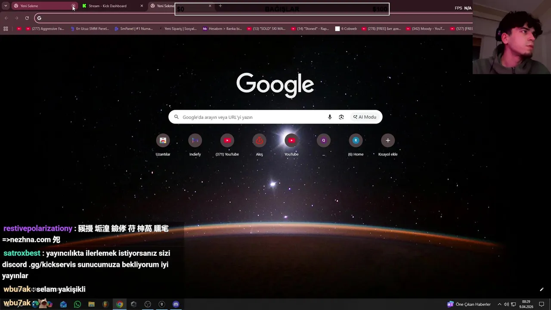Open first unlabeled YouTube bookmark icon
This screenshot has width=551, height=310.
[19, 29]
